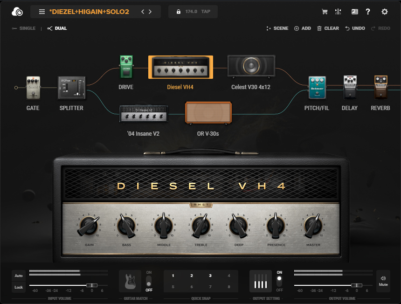
Task: Select the Splitter block
Action: (x=71, y=88)
